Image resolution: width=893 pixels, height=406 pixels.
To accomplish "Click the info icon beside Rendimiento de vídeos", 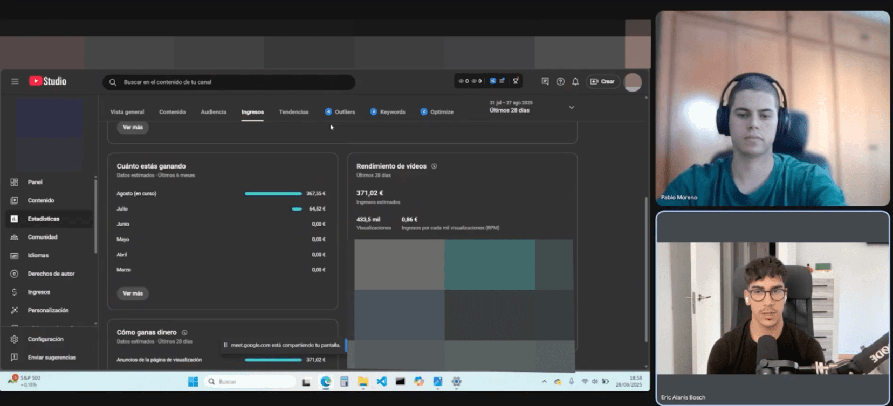I will click(434, 166).
